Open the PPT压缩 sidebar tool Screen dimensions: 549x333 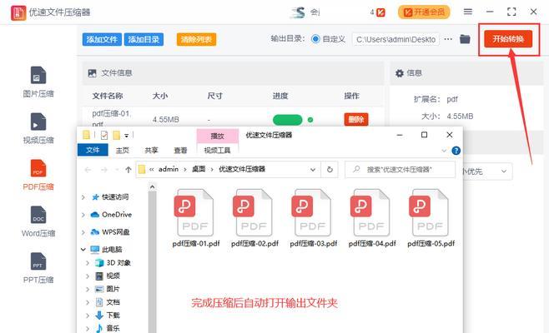click(x=38, y=268)
